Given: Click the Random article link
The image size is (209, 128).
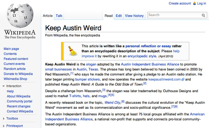Looking at the screenshot, I should point(15,69).
